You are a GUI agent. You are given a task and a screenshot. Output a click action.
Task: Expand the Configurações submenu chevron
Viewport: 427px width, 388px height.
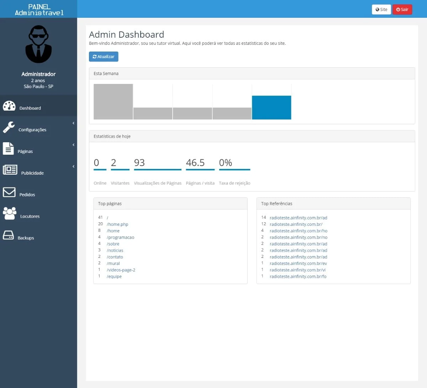point(73,123)
